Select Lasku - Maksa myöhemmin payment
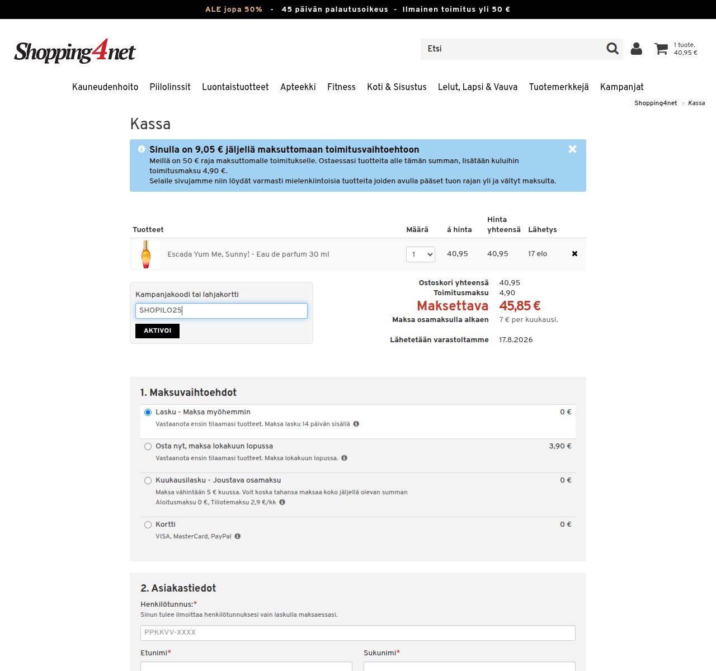 click(x=148, y=412)
